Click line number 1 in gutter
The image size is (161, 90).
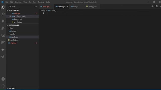(44, 13)
